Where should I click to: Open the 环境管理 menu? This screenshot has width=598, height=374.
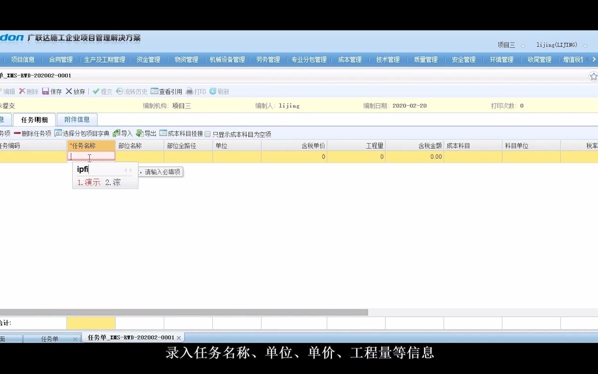[502, 60]
